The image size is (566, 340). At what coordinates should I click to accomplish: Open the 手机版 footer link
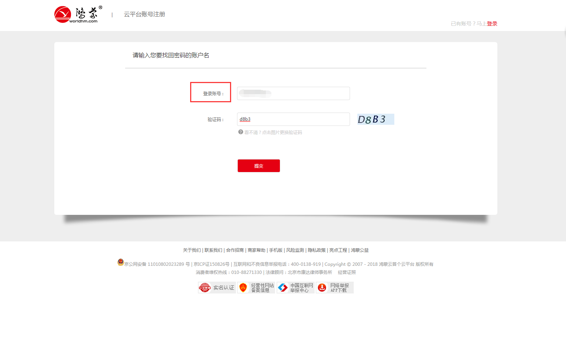276,250
